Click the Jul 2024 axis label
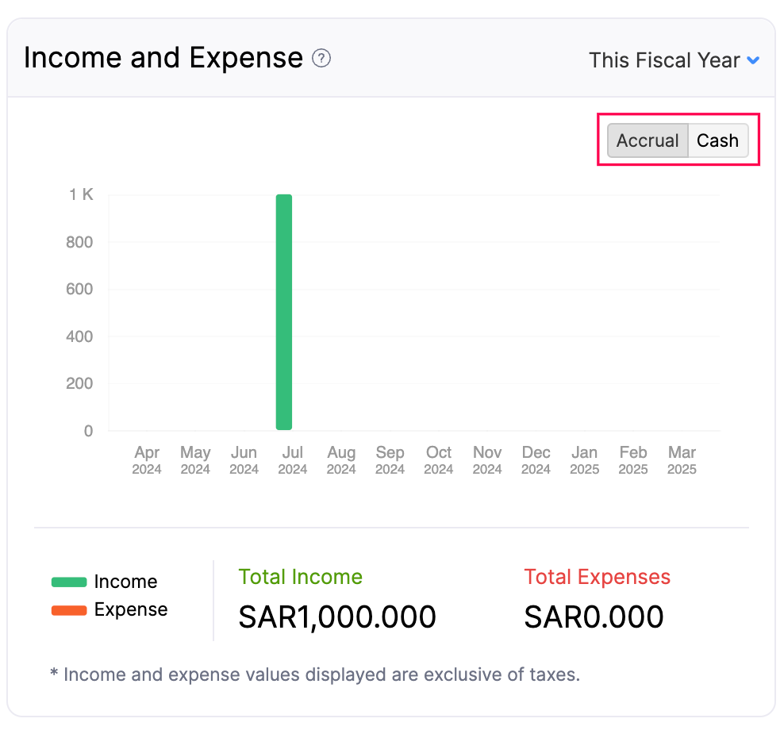This screenshot has height=730, width=784. click(292, 460)
